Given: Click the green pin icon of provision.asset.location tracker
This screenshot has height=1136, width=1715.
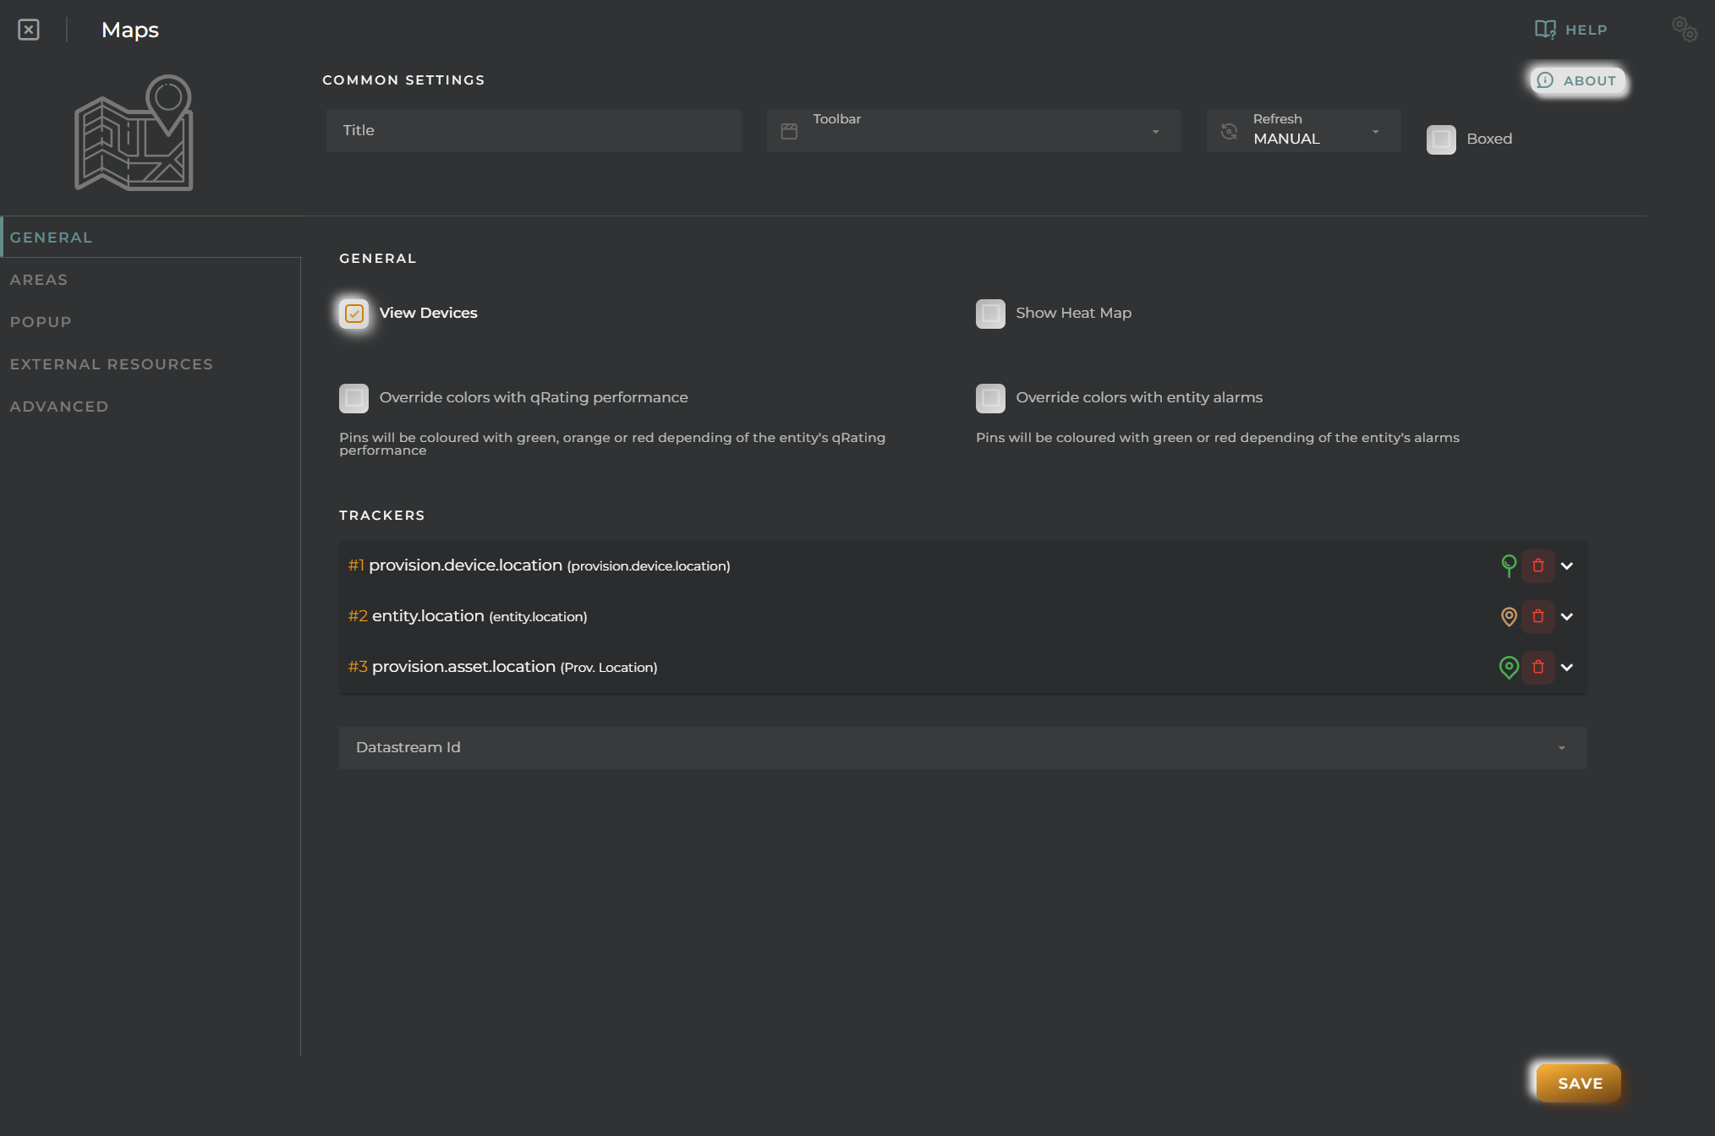Looking at the screenshot, I should click(1509, 667).
